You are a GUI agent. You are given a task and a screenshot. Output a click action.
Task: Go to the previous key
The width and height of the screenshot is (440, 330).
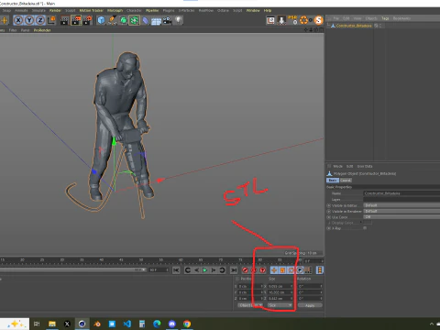[x=188, y=270]
